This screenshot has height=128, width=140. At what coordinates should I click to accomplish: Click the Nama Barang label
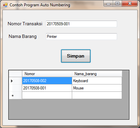[x=23, y=36]
